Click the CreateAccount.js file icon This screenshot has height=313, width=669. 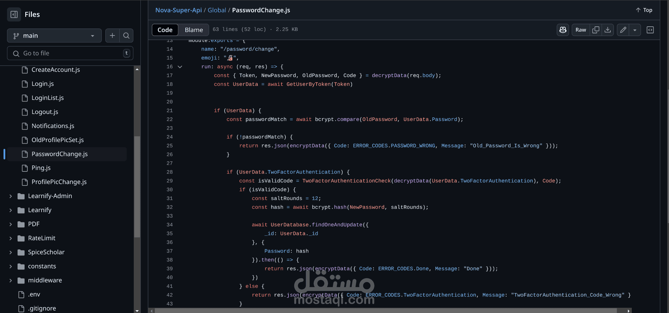[25, 70]
